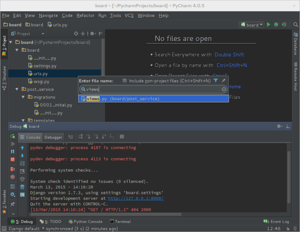Click scroll from source target icon in Project panel

pos(76,34)
